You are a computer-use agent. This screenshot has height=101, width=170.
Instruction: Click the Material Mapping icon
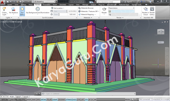[x=79, y=14]
